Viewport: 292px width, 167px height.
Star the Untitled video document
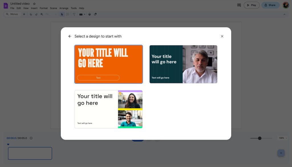click(35, 4)
